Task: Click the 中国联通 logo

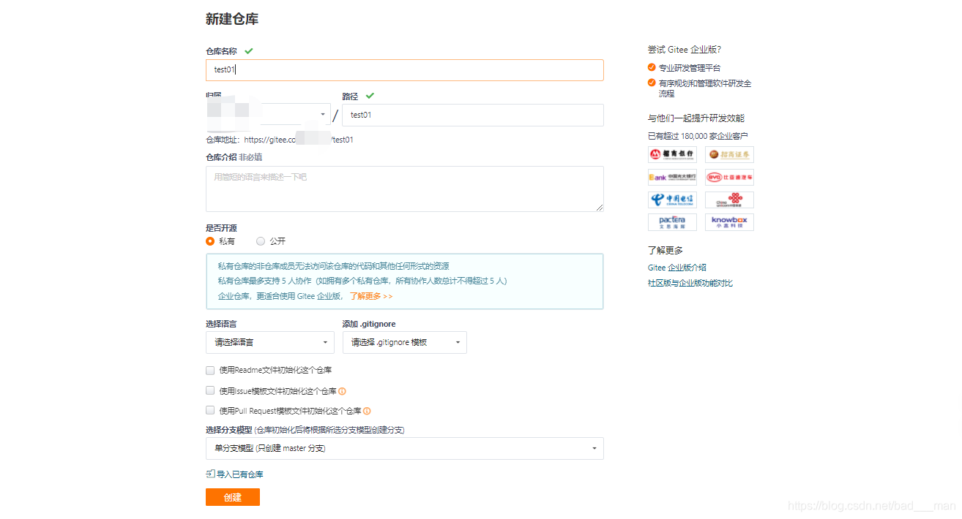Action: (x=729, y=199)
